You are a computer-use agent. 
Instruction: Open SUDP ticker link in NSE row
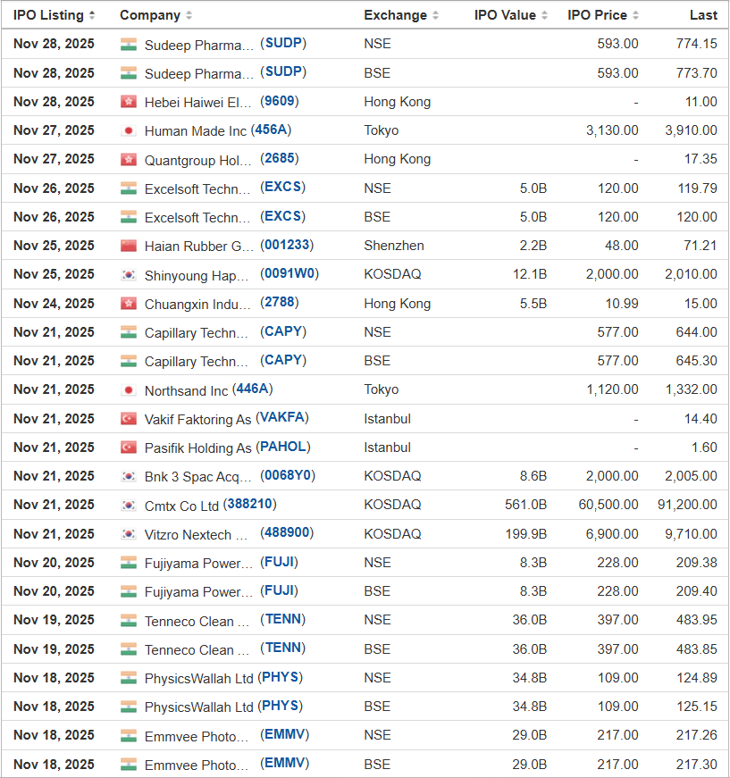tap(283, 43)
